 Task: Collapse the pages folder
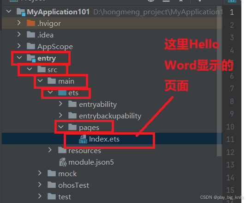(61, 127)
